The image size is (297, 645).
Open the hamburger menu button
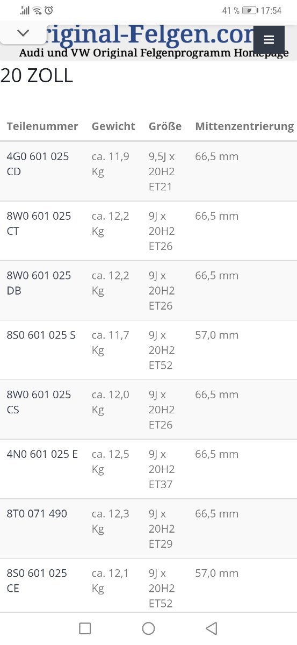tap(269, 40)
